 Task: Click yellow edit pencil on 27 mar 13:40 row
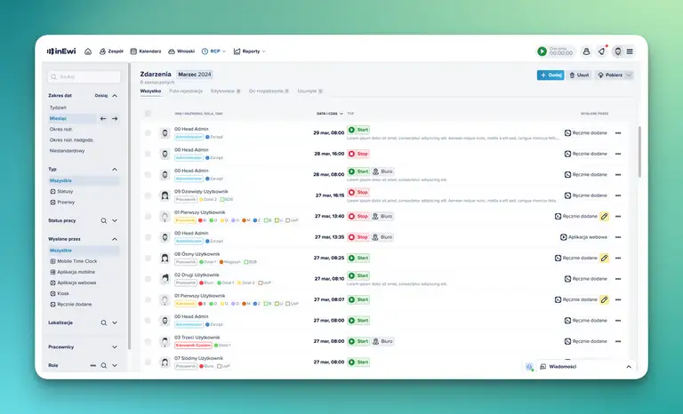click(604, 216)
